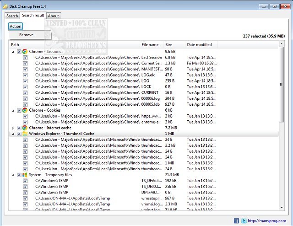This screenshot has height=226, width=293.
Task: Uncheck the Chrome - Cookies group checkbox
Action: click(x=19, y=110)
